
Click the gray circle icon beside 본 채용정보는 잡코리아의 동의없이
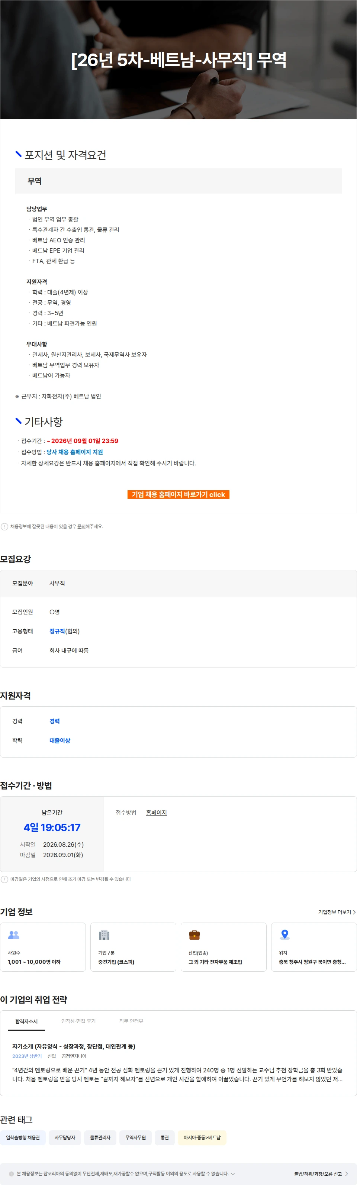coord(12,1173)
